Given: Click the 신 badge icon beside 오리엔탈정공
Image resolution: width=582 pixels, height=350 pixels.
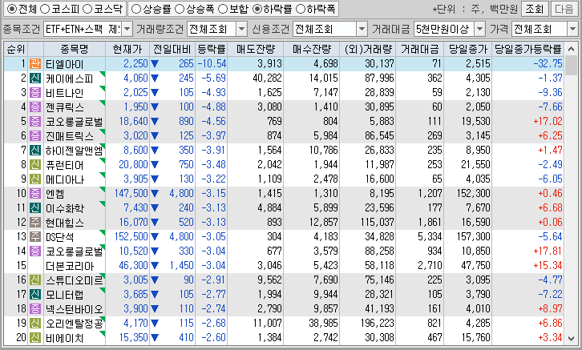Looking at the screenshot, I should [35, 324].
